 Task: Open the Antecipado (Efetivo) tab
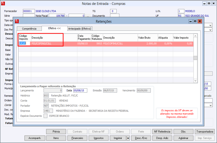click(80, 29)
